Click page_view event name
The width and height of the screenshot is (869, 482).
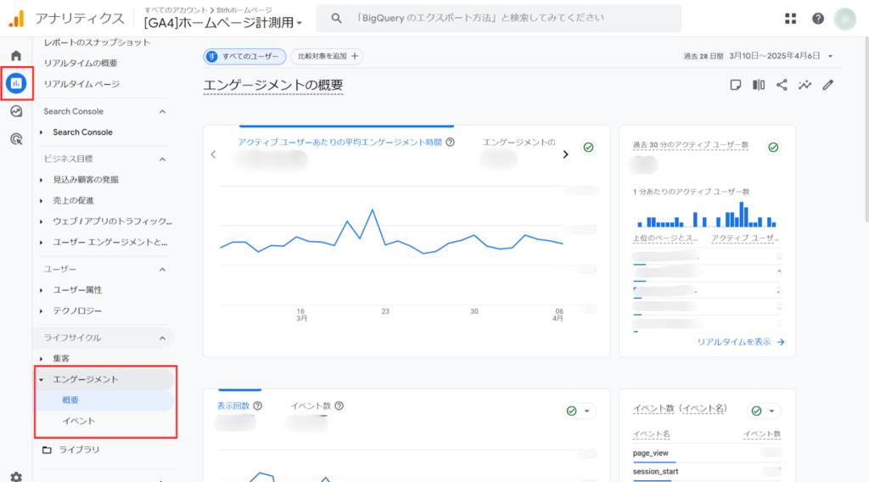[651, 452]
